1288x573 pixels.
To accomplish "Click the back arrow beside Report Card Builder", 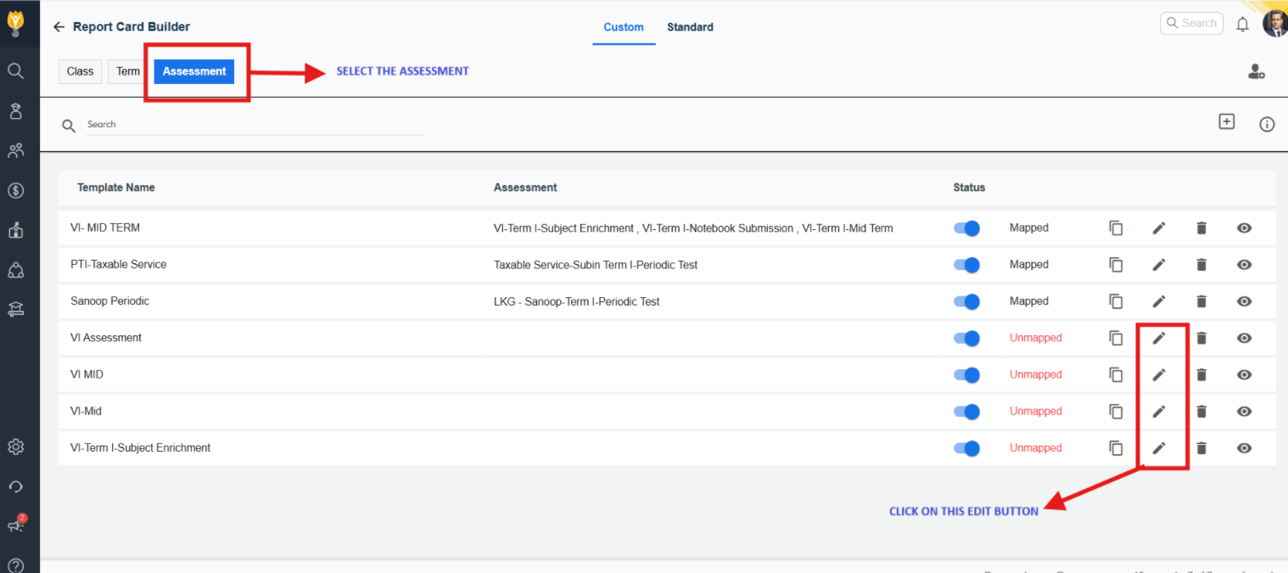I will click(59, 27).
